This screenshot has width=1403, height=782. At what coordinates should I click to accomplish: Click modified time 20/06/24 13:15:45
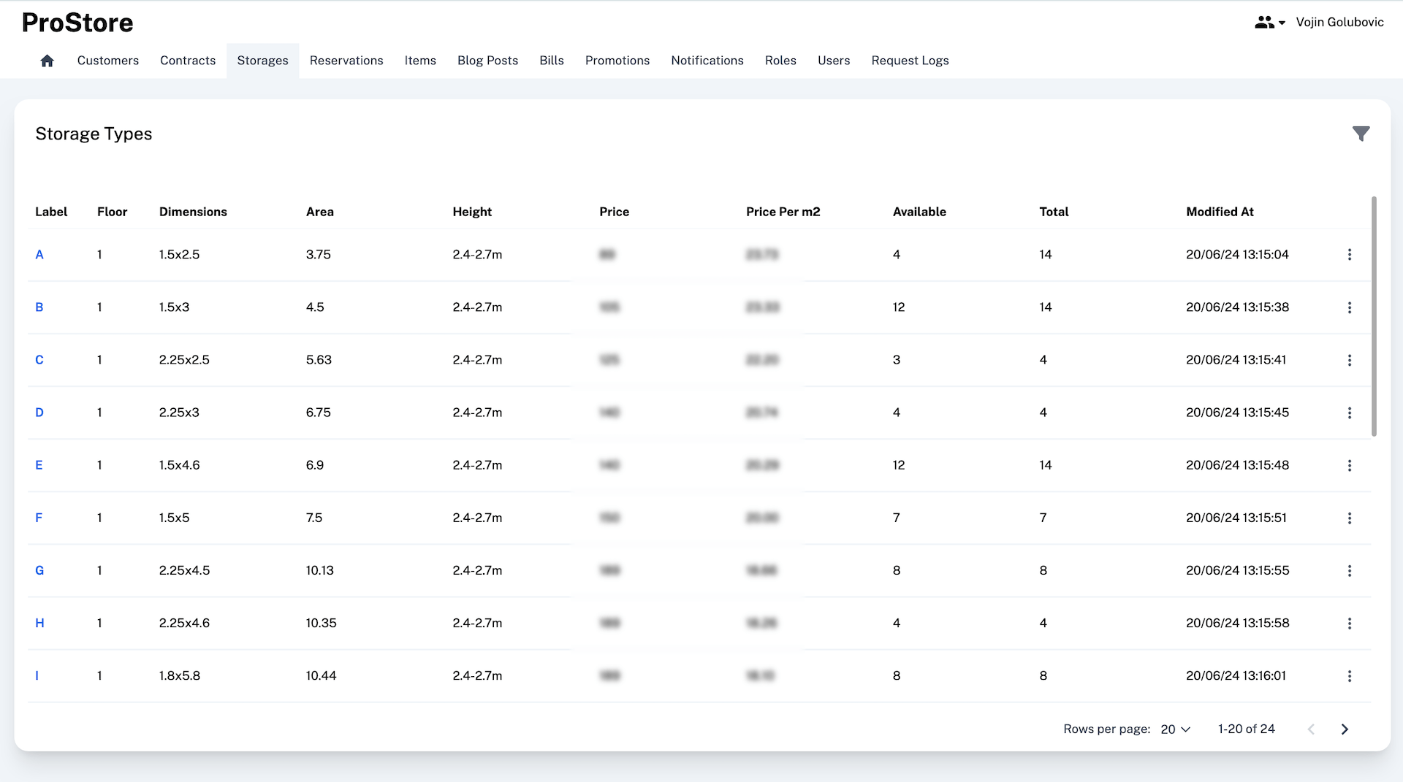1237,413
